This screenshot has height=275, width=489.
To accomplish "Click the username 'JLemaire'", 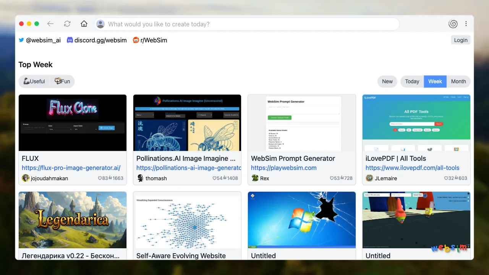I will [x=386, y=178].
